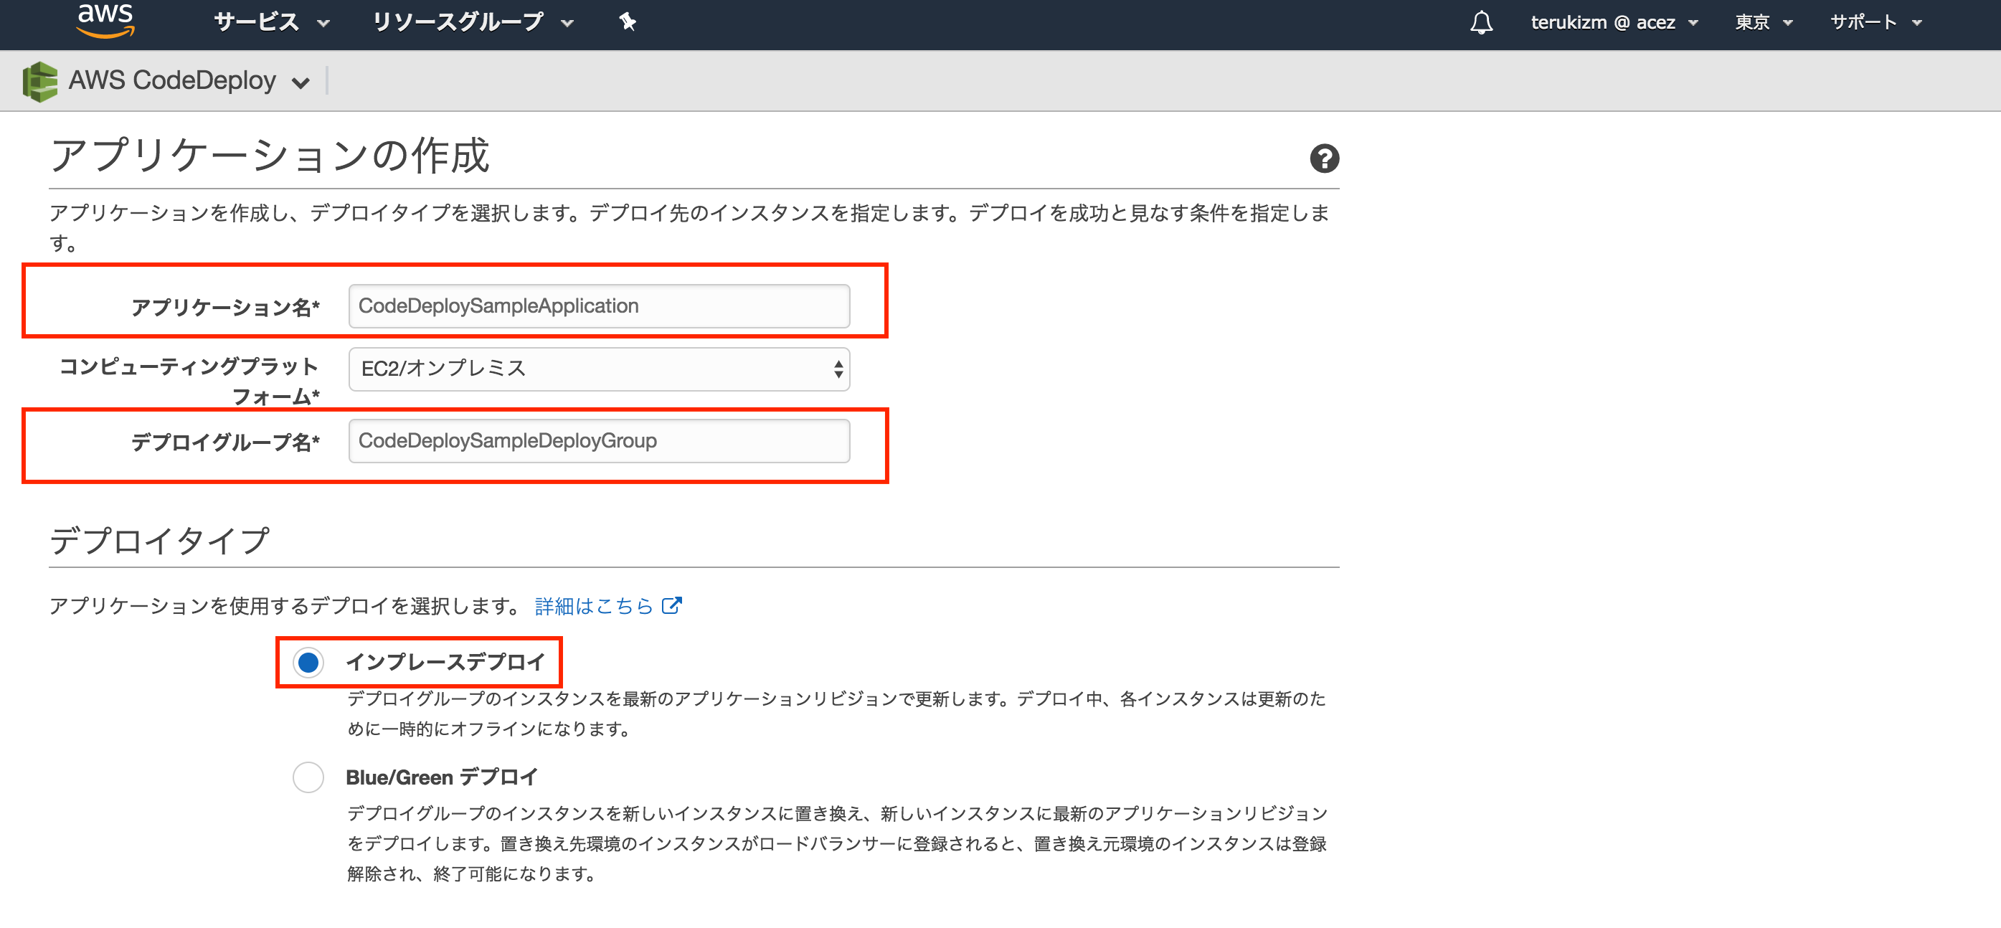Open the リソースグループ menu
Viewport: 2001px width, 928px height.
(473, 22)
